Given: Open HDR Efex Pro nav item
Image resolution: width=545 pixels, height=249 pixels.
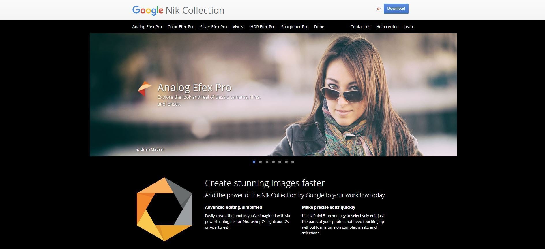Looking at the screenshot, I should click(263, 27).
